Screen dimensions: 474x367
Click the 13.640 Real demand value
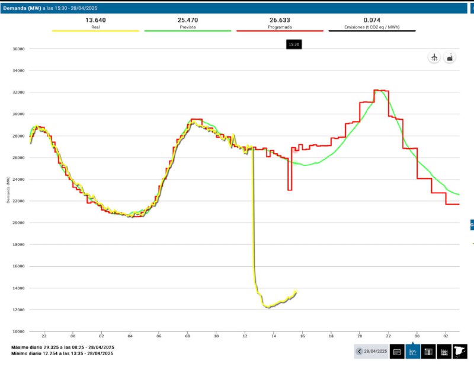coord(95,20)
